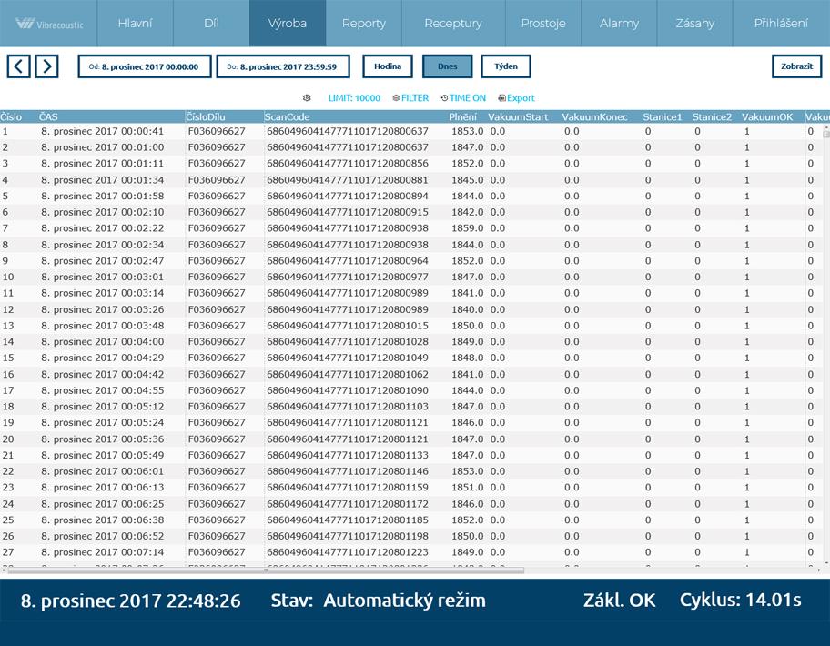Image resolution: width=830 pixels, height=646 pixels.
Task: Go to the Přihlášení login tab
Action: click(781, 24)
